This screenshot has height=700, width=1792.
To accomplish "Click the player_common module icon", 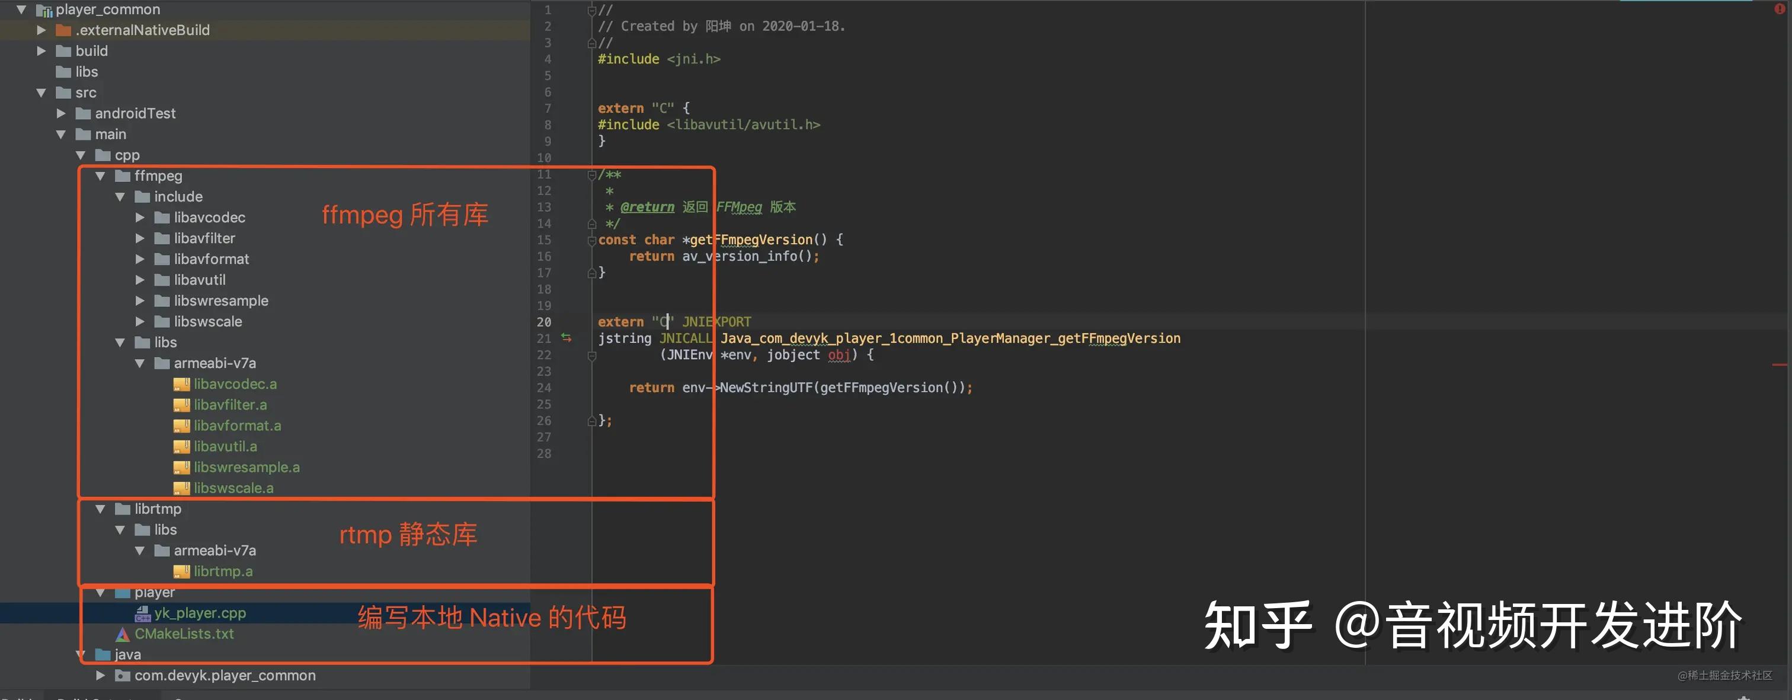I will 44,11.
